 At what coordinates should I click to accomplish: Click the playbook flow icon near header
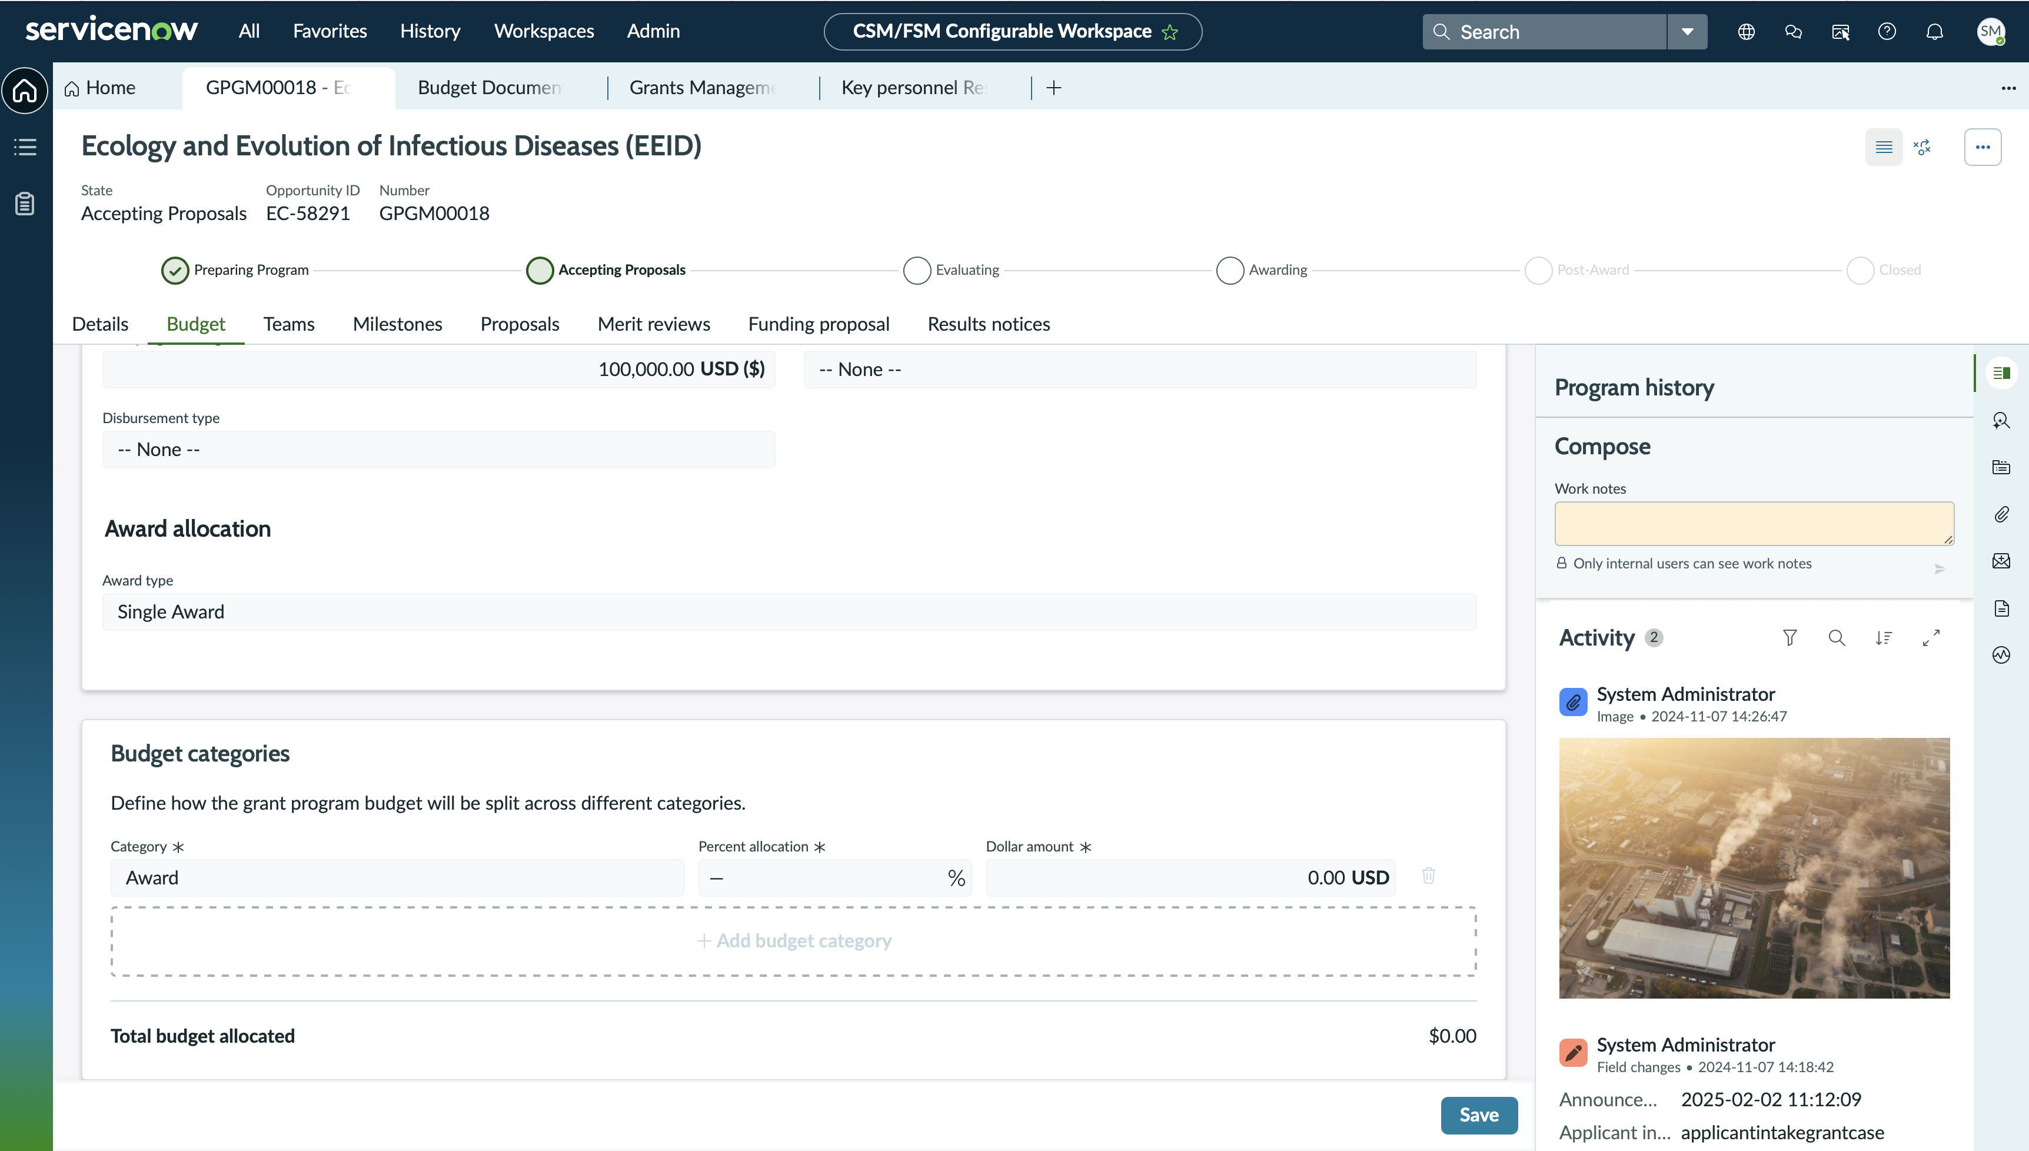(1922, 147)
